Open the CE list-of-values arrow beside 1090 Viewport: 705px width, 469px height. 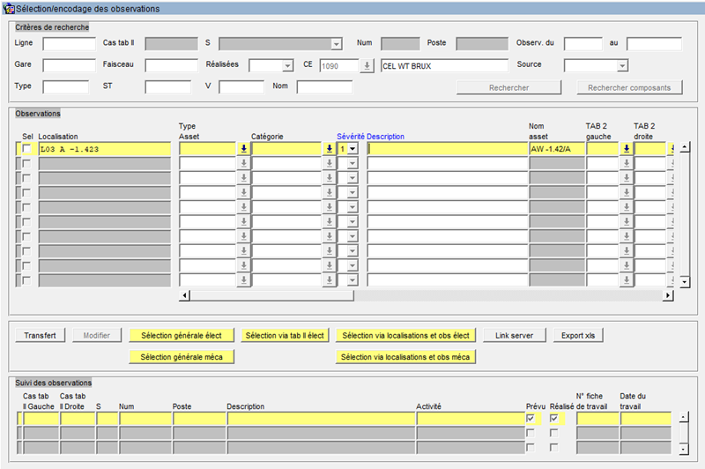[x=367, y=65]
